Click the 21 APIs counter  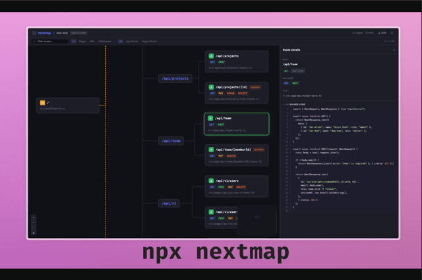tap(369, 33)
